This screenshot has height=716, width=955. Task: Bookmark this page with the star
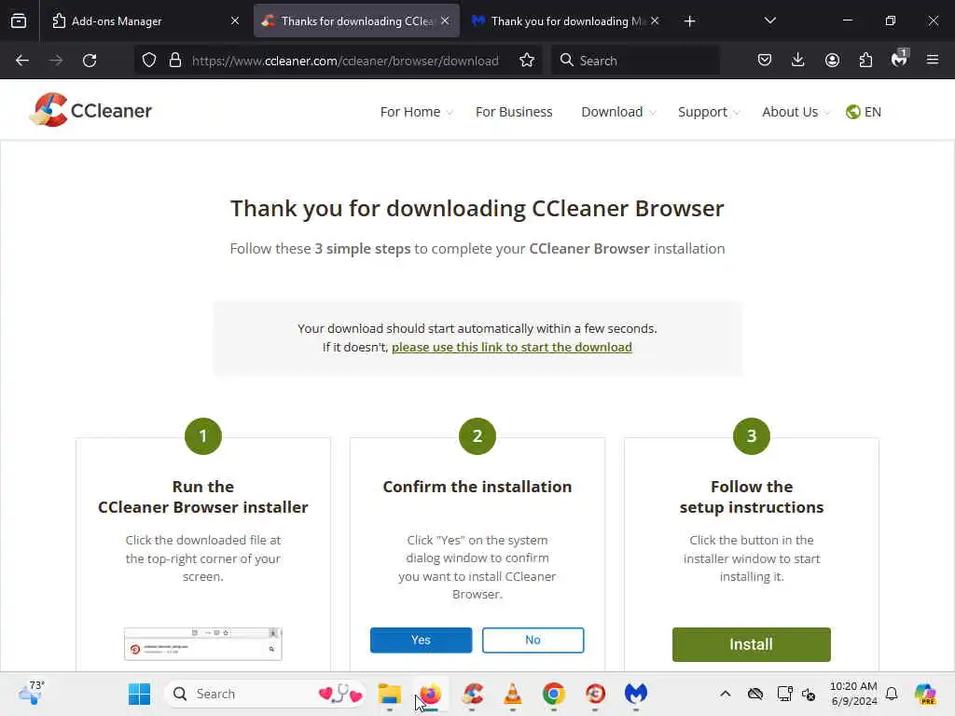coord(527,61)
